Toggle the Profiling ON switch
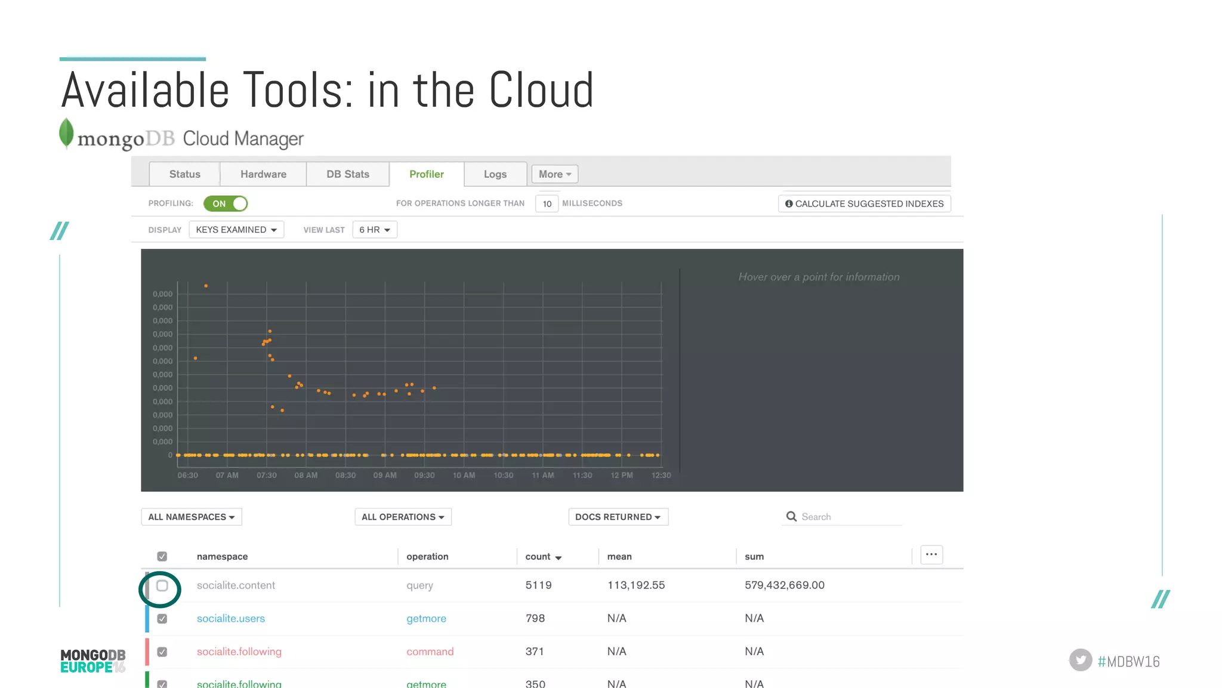1222x688 pixels. (x=226, y=203)
